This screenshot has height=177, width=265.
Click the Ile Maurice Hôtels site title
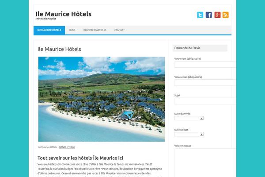63,14
